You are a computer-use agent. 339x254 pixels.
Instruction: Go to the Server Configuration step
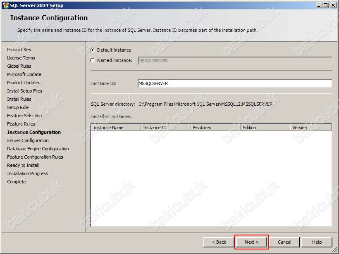pos(28,140)
